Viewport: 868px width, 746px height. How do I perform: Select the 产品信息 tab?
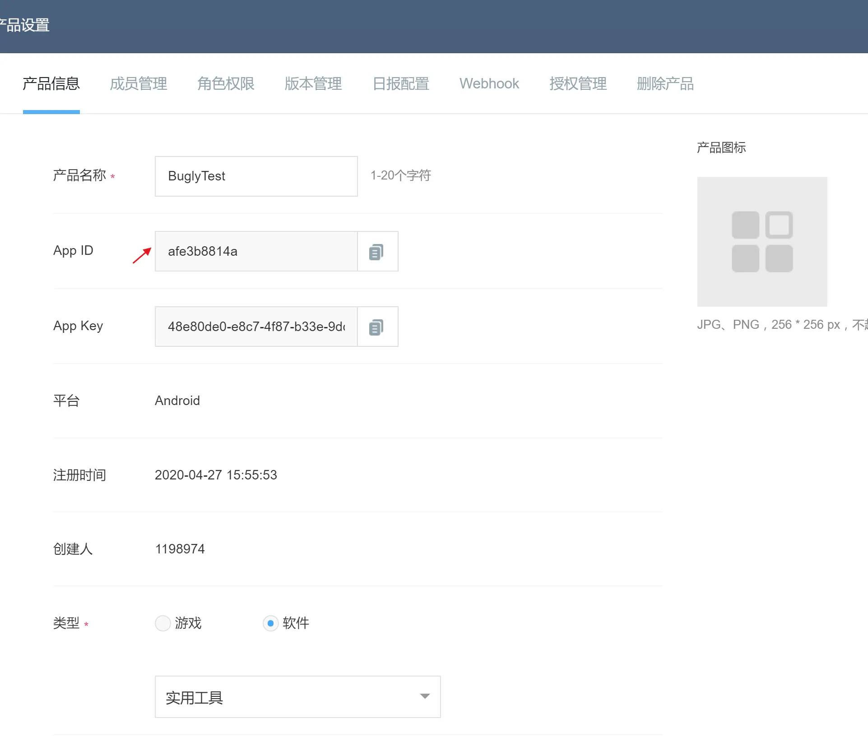[x=51, y=84]
